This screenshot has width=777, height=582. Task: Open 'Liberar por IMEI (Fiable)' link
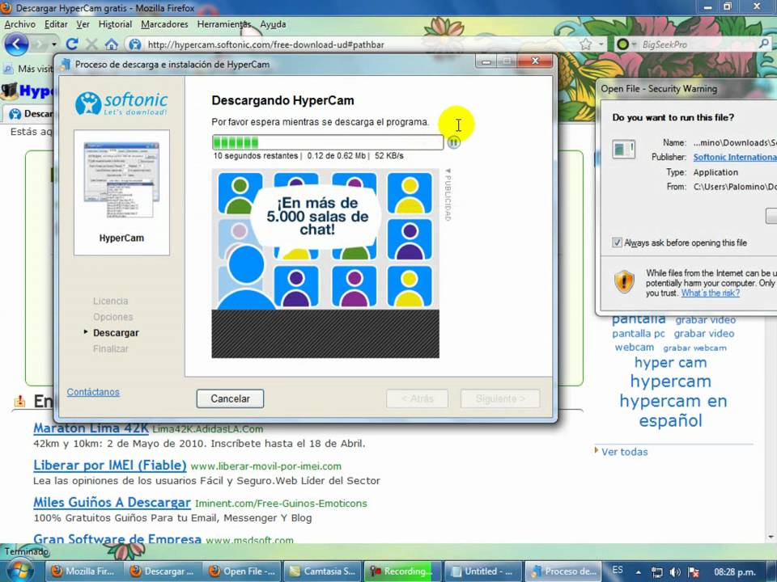click(x=110, y=466)
